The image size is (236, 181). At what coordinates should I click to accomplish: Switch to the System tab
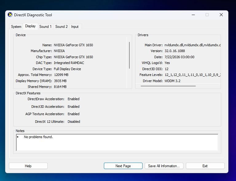[x=16, y=27]
